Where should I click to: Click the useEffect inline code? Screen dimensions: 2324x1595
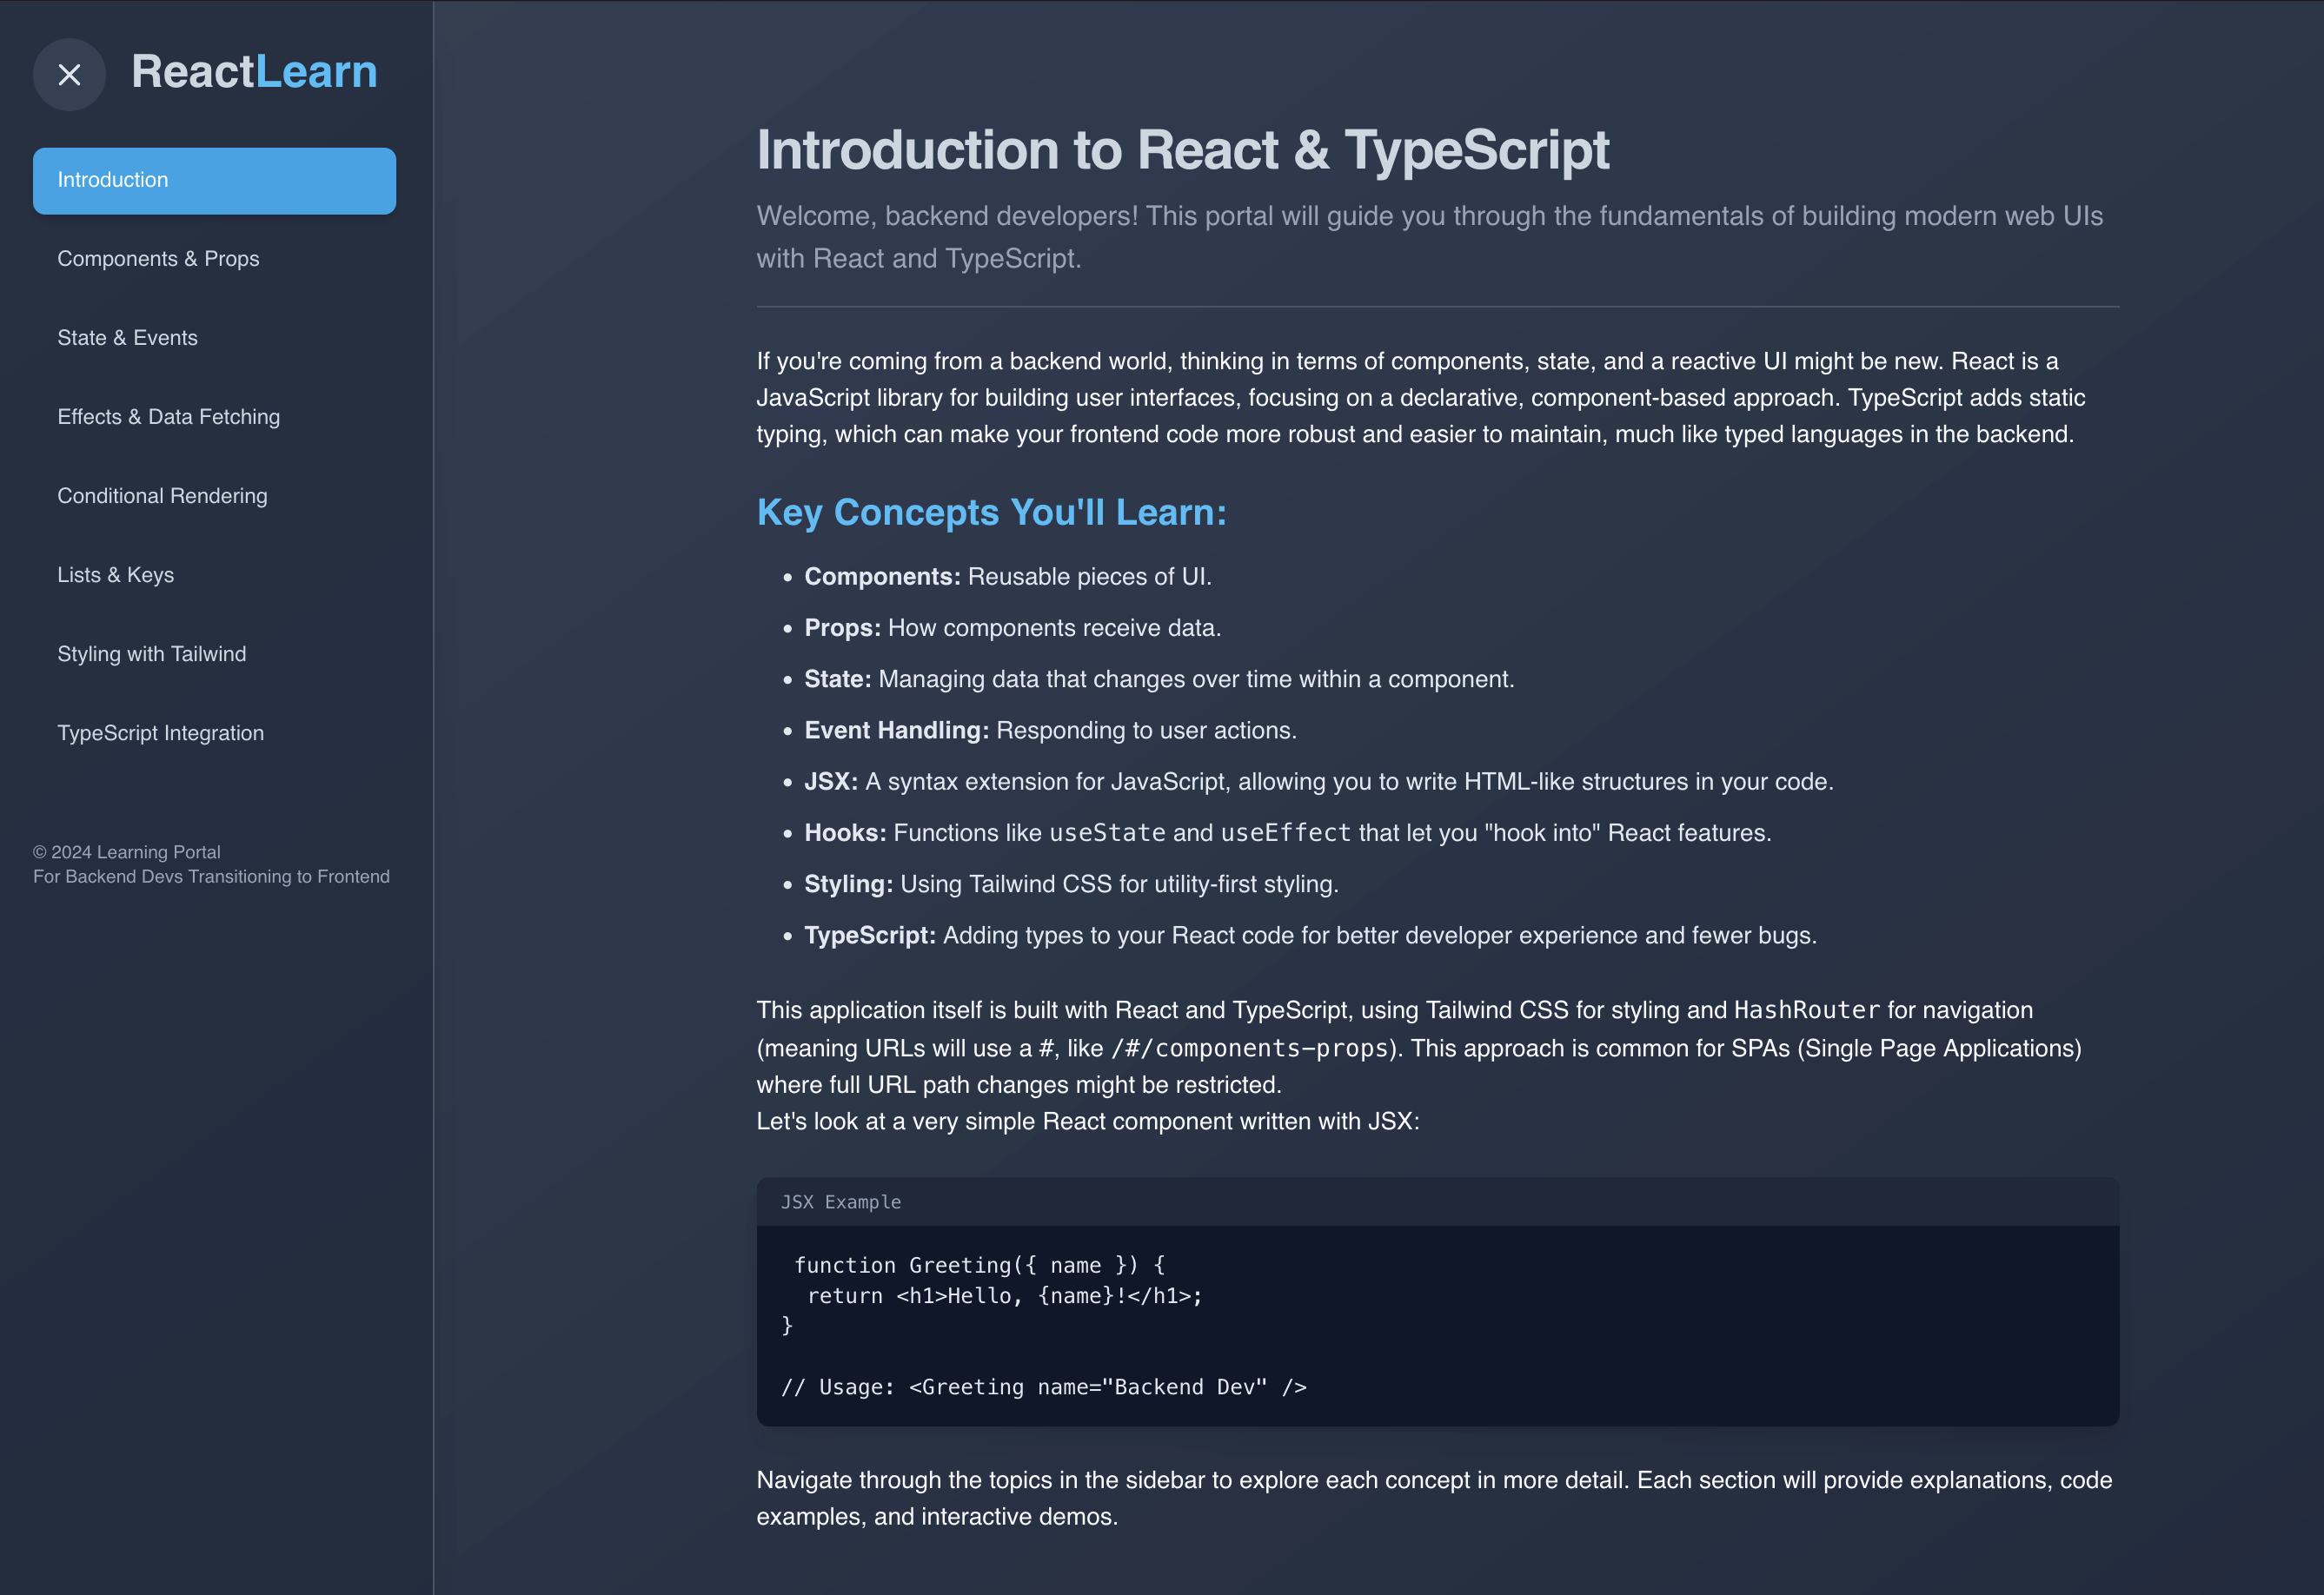(1285, 832)
